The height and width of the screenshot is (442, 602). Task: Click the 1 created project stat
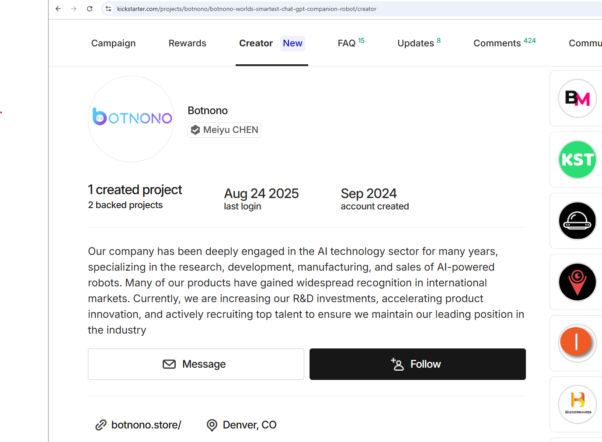click(x=135, y=190)
